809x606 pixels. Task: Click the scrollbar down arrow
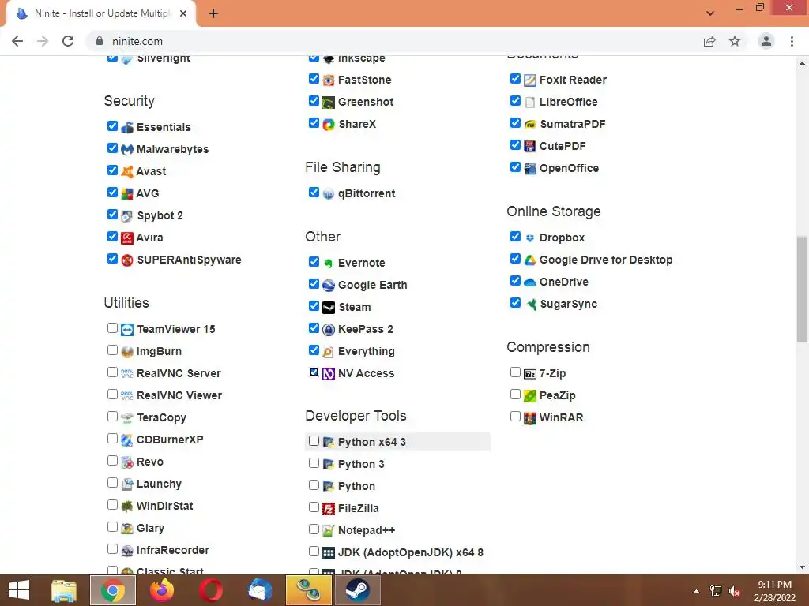(802, 568)
